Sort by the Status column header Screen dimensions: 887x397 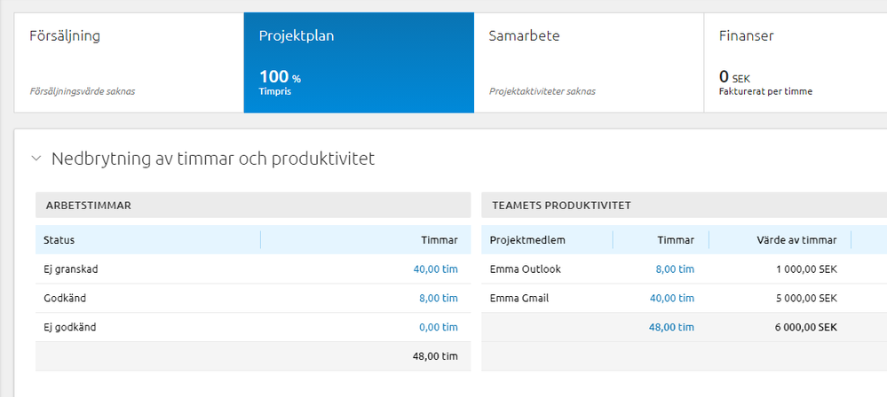(59, 240)
